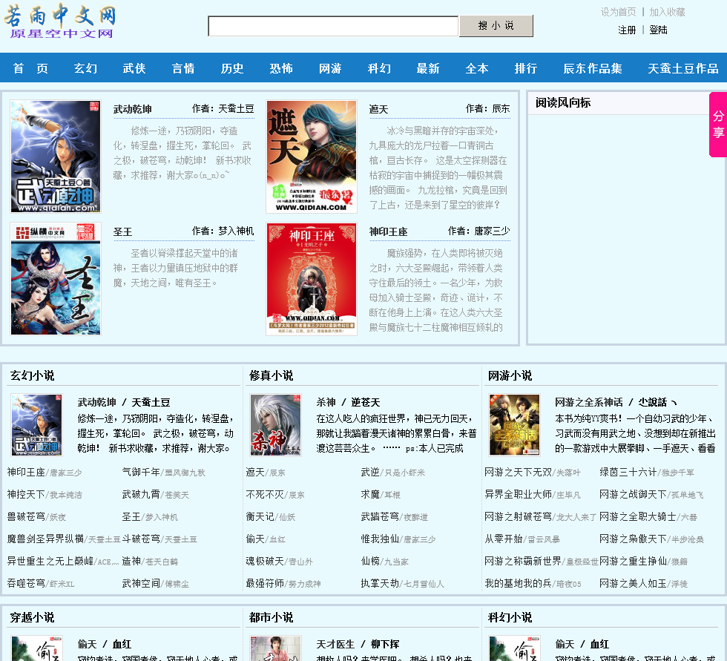Click the featured title 圣王 beside 作者：梦入神机
This screenshot has height=661, width=727.
click(x=123, y=231)
